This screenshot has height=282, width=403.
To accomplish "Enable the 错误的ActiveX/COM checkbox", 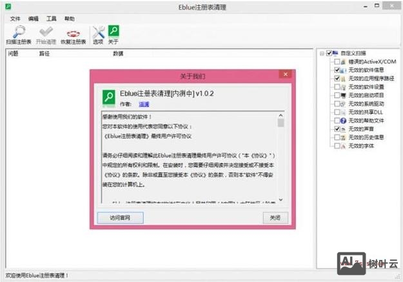I will [337, 61].
